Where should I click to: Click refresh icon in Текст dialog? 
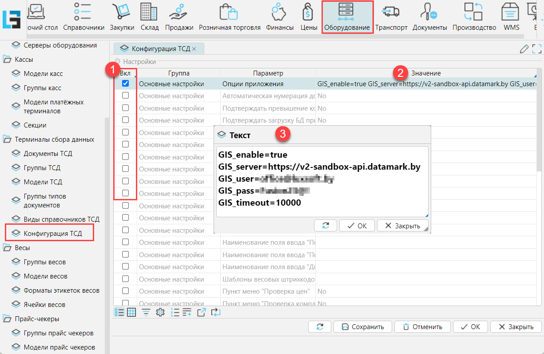click(325, 226)
